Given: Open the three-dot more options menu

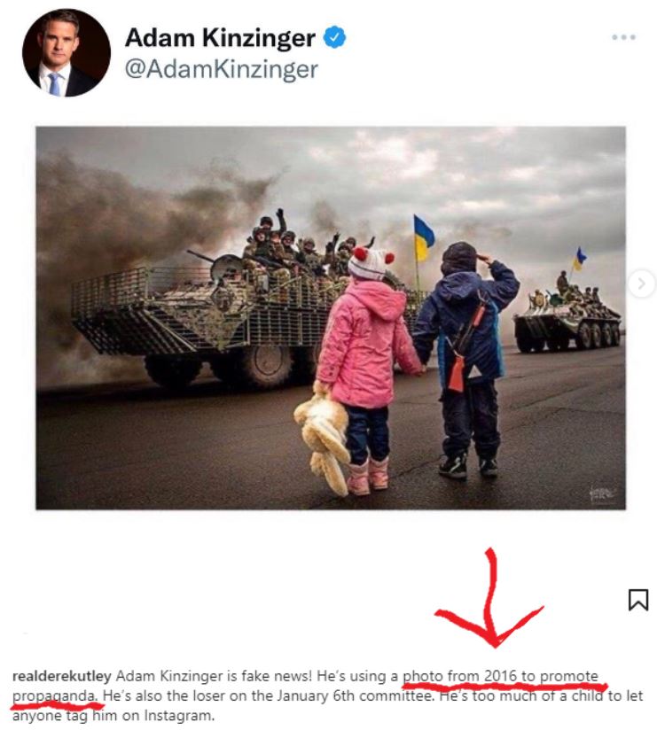Looking at the screenshot, I should point(623,37).
